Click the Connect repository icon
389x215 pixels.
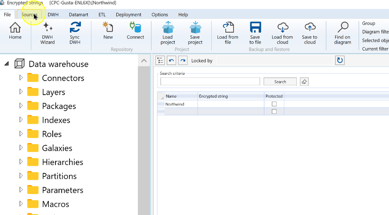135,31
